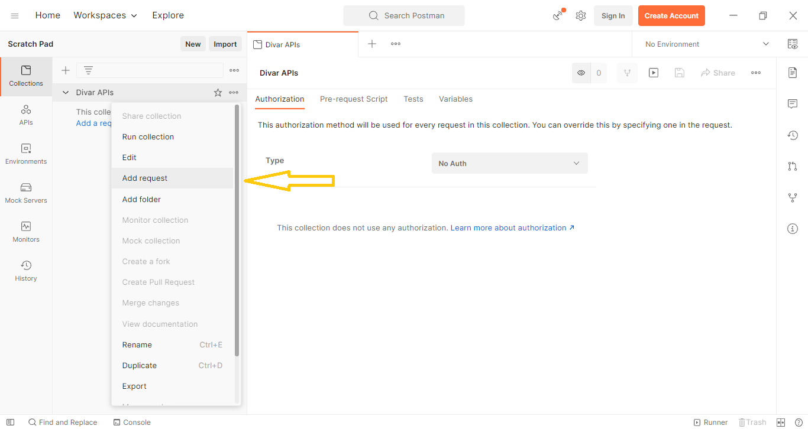Open Pull requests icon in right sidebar
The height and width of the screenshot is (429, 808).
793,167
